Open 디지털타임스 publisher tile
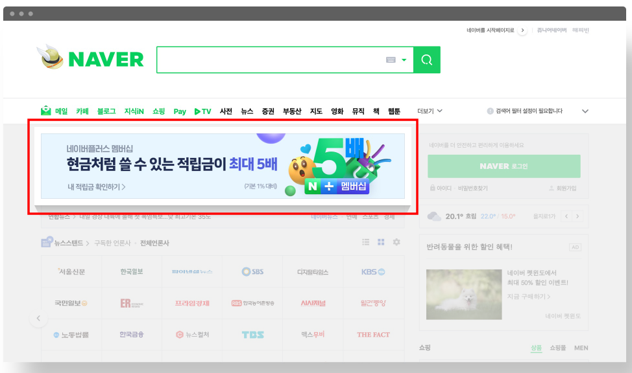This screenshot has height=373, width=632. pyautogui.click(x=313, y=271)
